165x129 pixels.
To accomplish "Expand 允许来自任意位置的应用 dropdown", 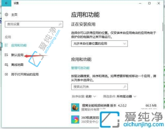I will pyautogui.click(x=99, y=43).
